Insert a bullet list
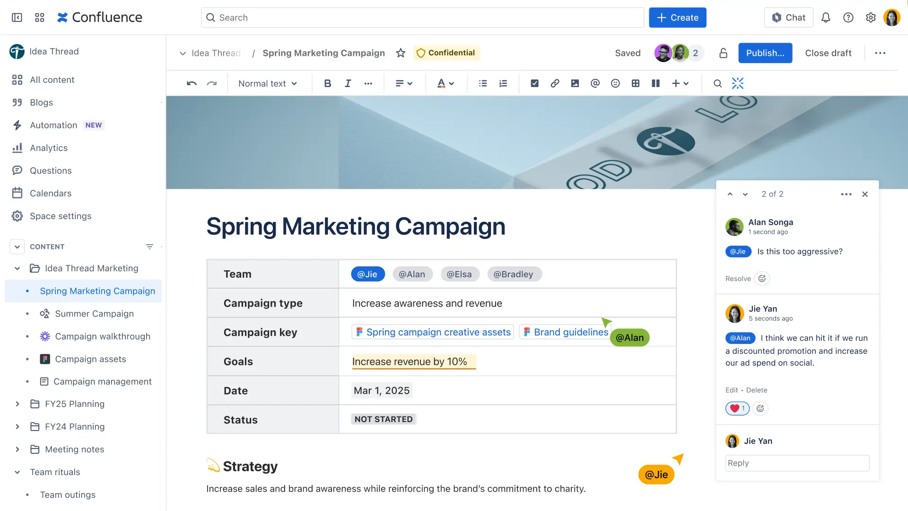Image resolution: width=908 pixels, height=511 pixels. click(x=483, y=83)
